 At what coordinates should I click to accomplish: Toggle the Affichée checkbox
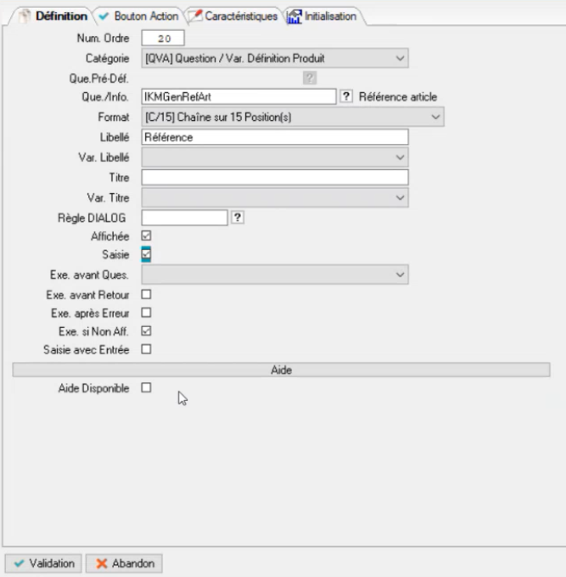tap(146, 235)
